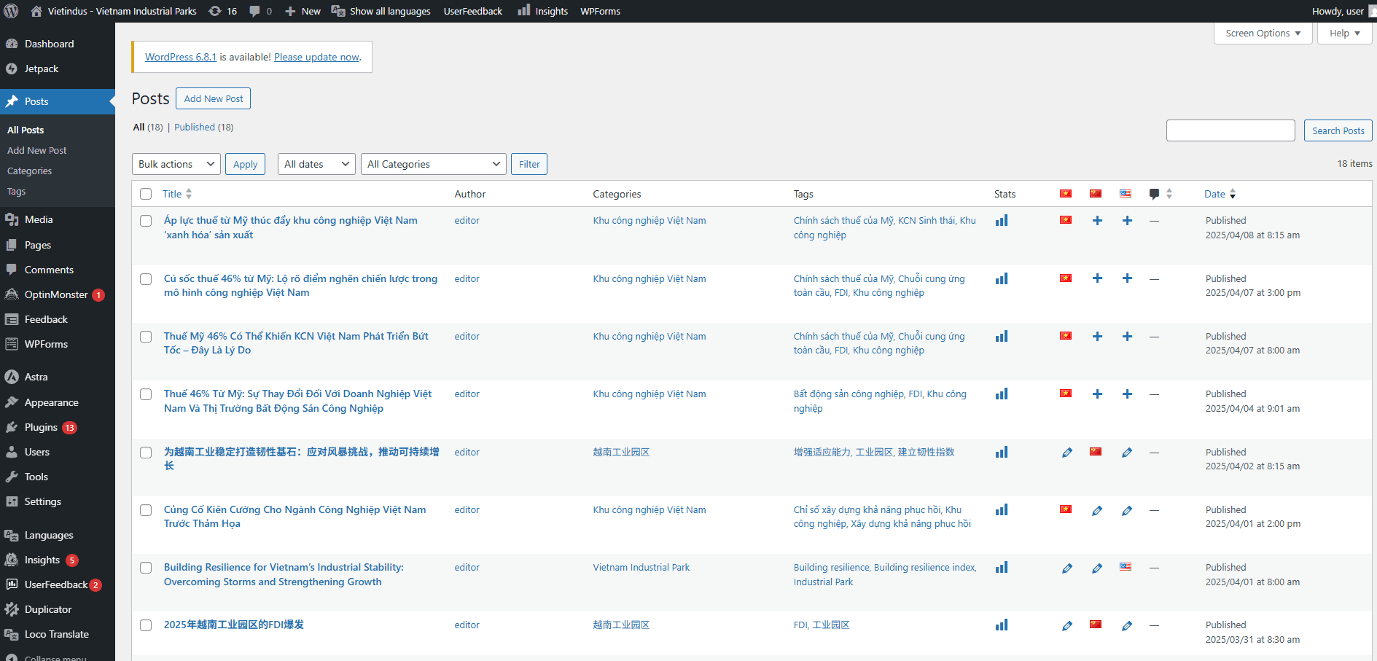Check the '为越南工业稳定' post checkbox
This screenshot has width=1377, height=661.
(146, 453)
